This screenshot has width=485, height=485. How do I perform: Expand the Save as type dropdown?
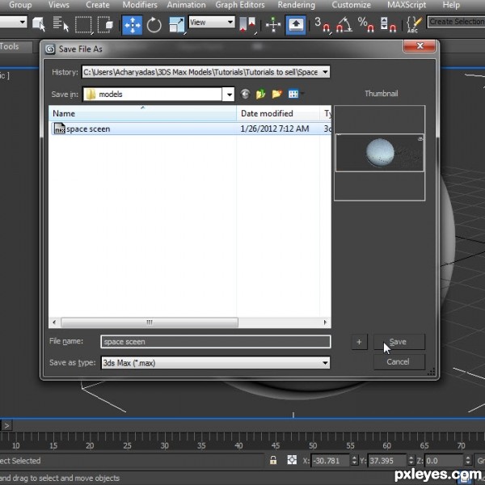coord(325,363)
